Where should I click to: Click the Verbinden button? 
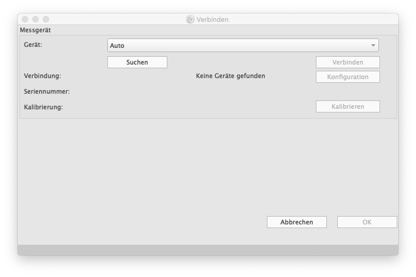[348, 62]
